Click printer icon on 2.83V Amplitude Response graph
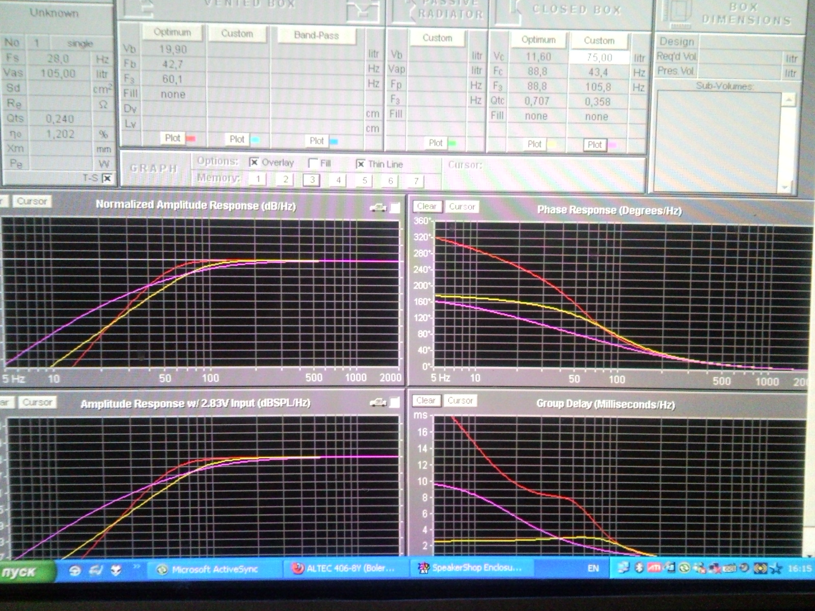This screenshot has height=611, width=815. [x=377, y=403]
